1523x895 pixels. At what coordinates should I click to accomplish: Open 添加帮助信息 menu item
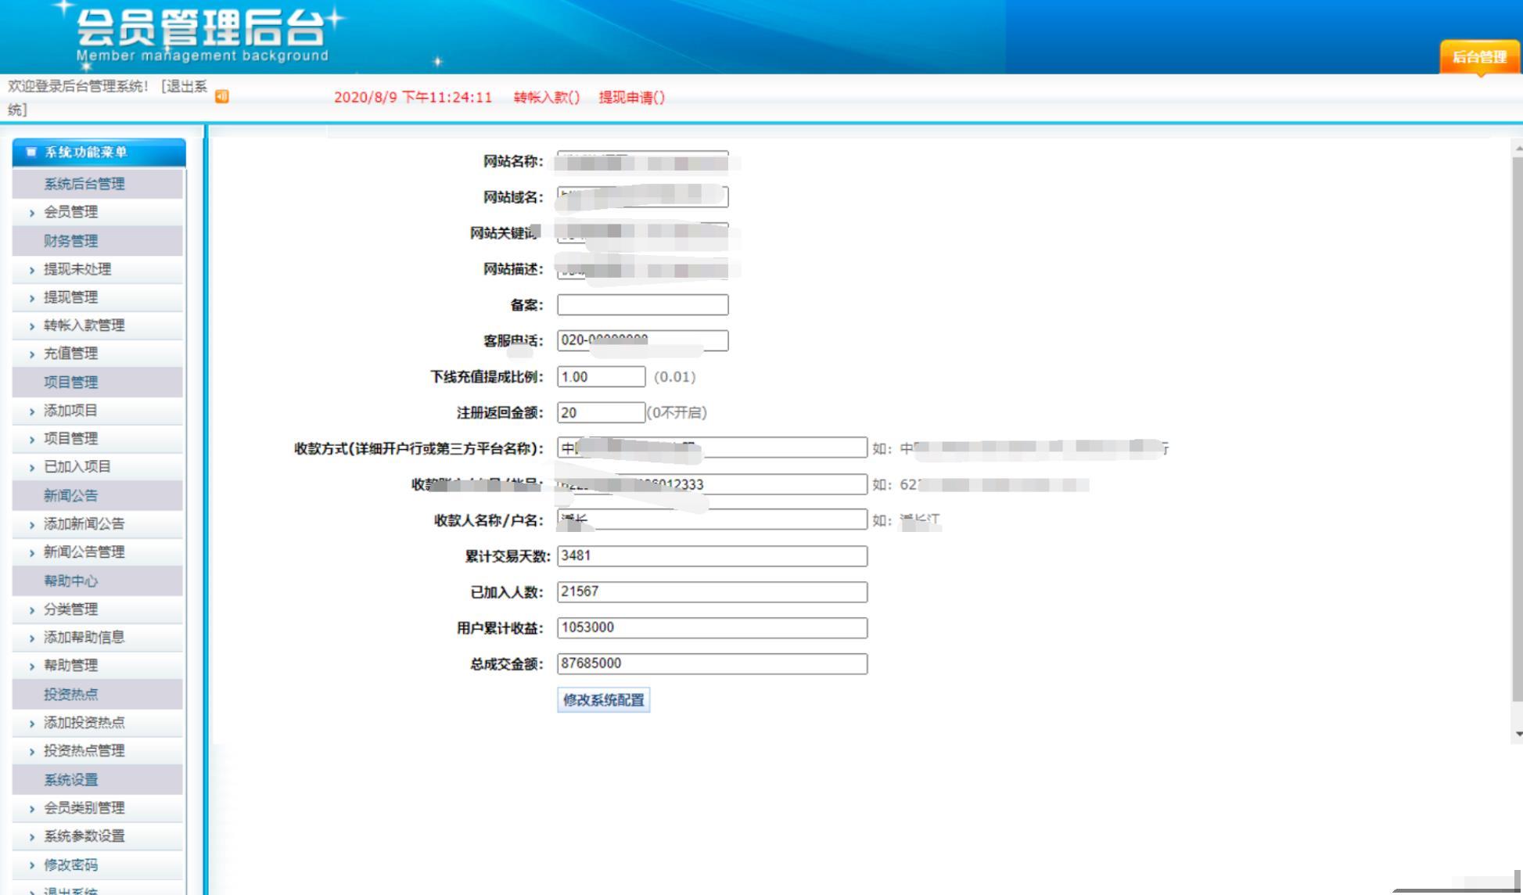point(84,638)
